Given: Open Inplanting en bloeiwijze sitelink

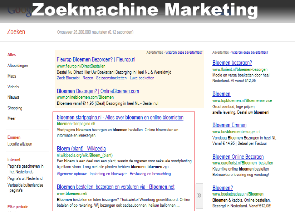Looking at the screenshot, I should [x=108, y=174].
